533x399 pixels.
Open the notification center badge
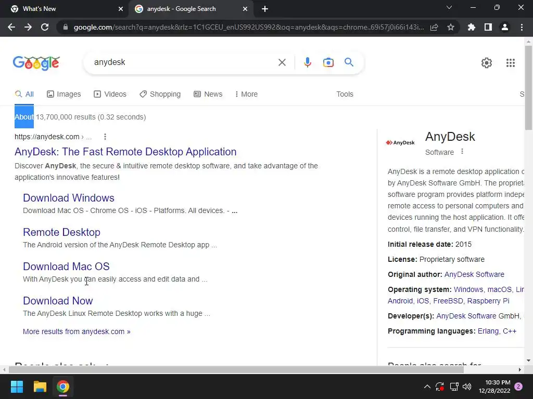[x=518, y=387]
